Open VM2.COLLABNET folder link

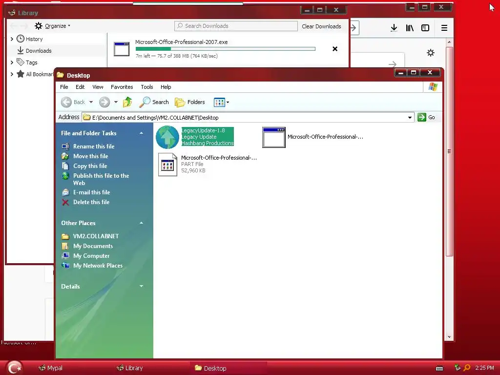(x=96, y=236)
